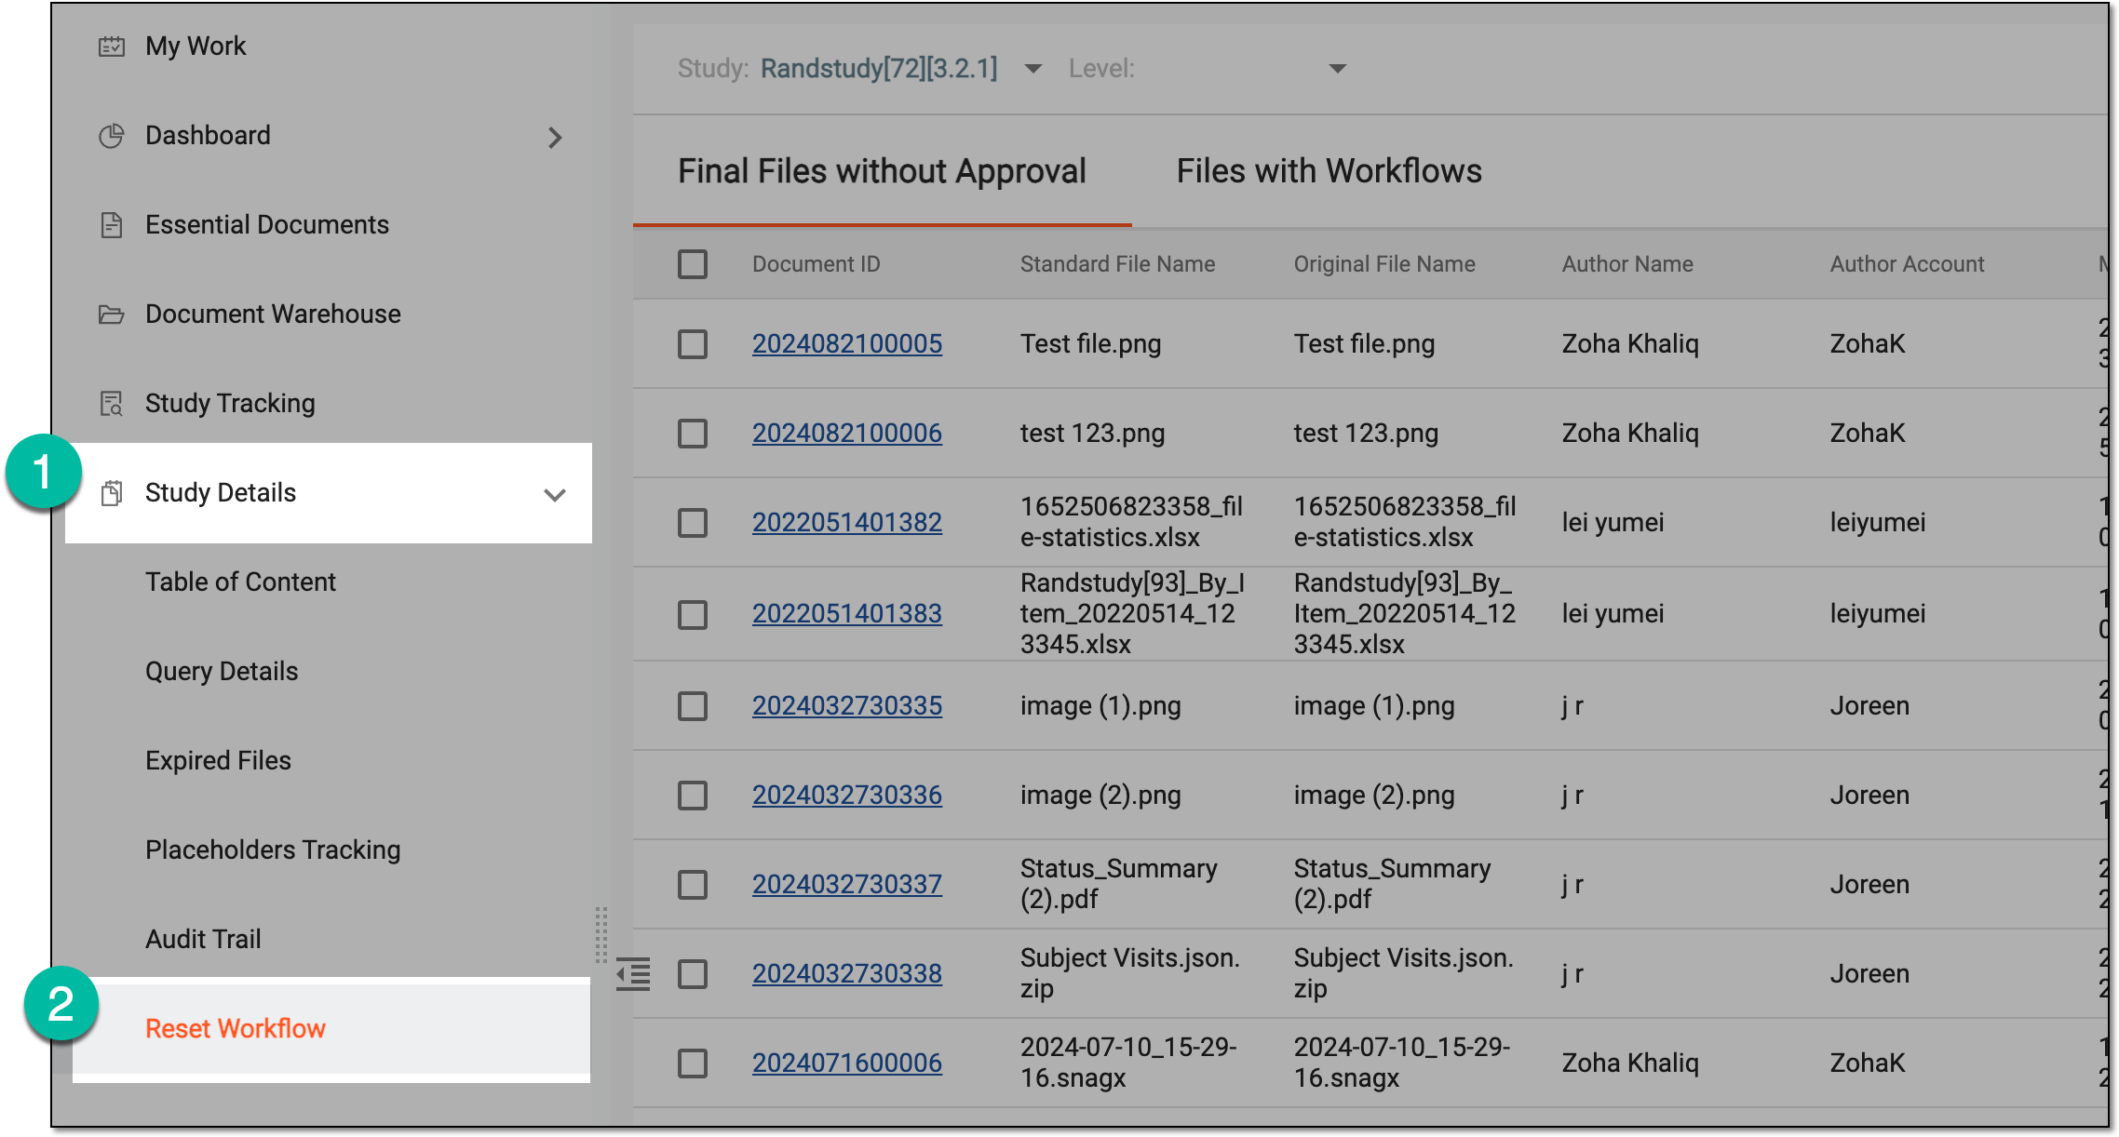Open document link 2022051401382
Viewport: 2119px width, 1137px height.
click(x=847, y=523)
